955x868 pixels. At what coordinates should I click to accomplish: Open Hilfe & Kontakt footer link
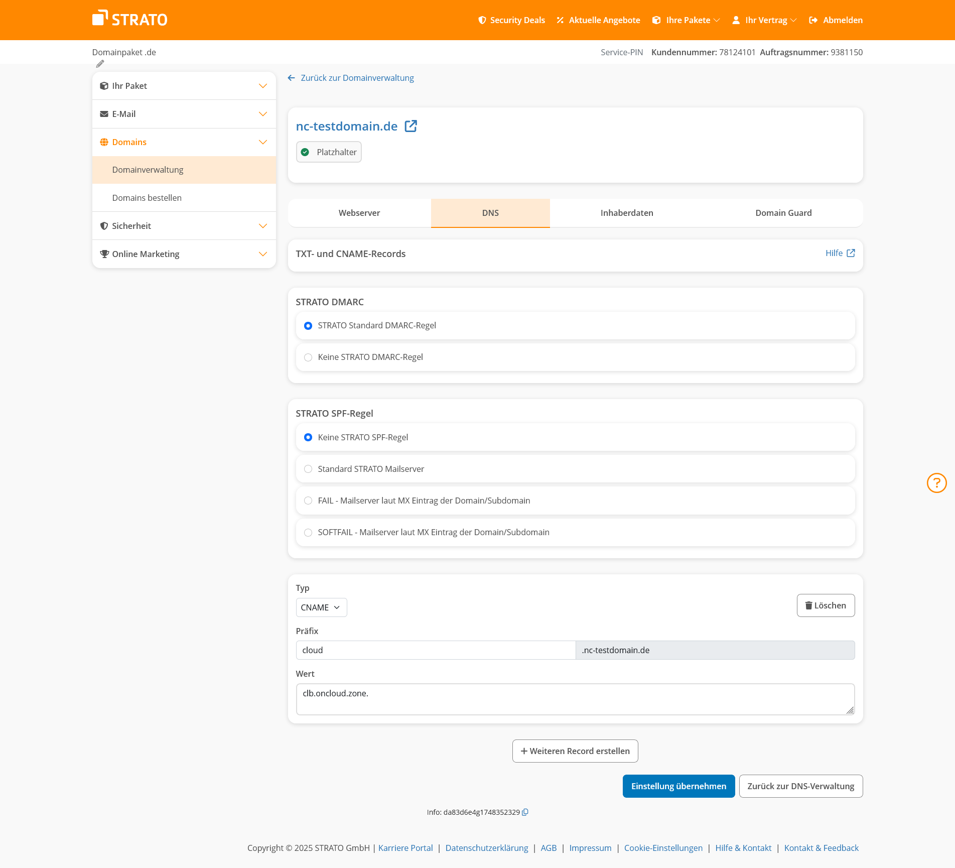(x=743, y=848)
